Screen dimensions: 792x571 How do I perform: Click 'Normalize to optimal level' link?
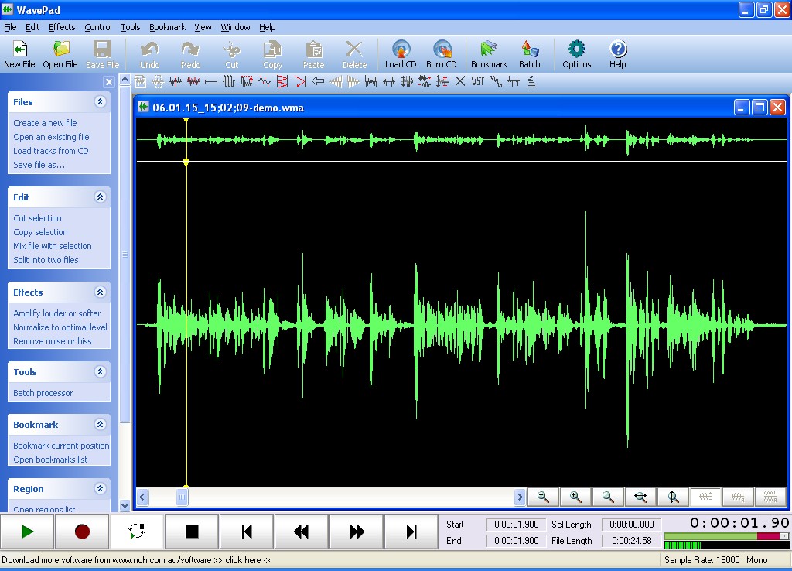[x=60, y=327]
